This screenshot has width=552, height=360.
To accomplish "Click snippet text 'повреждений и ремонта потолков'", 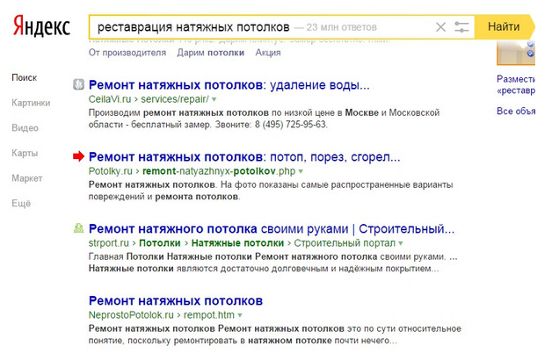I will 164,197.
